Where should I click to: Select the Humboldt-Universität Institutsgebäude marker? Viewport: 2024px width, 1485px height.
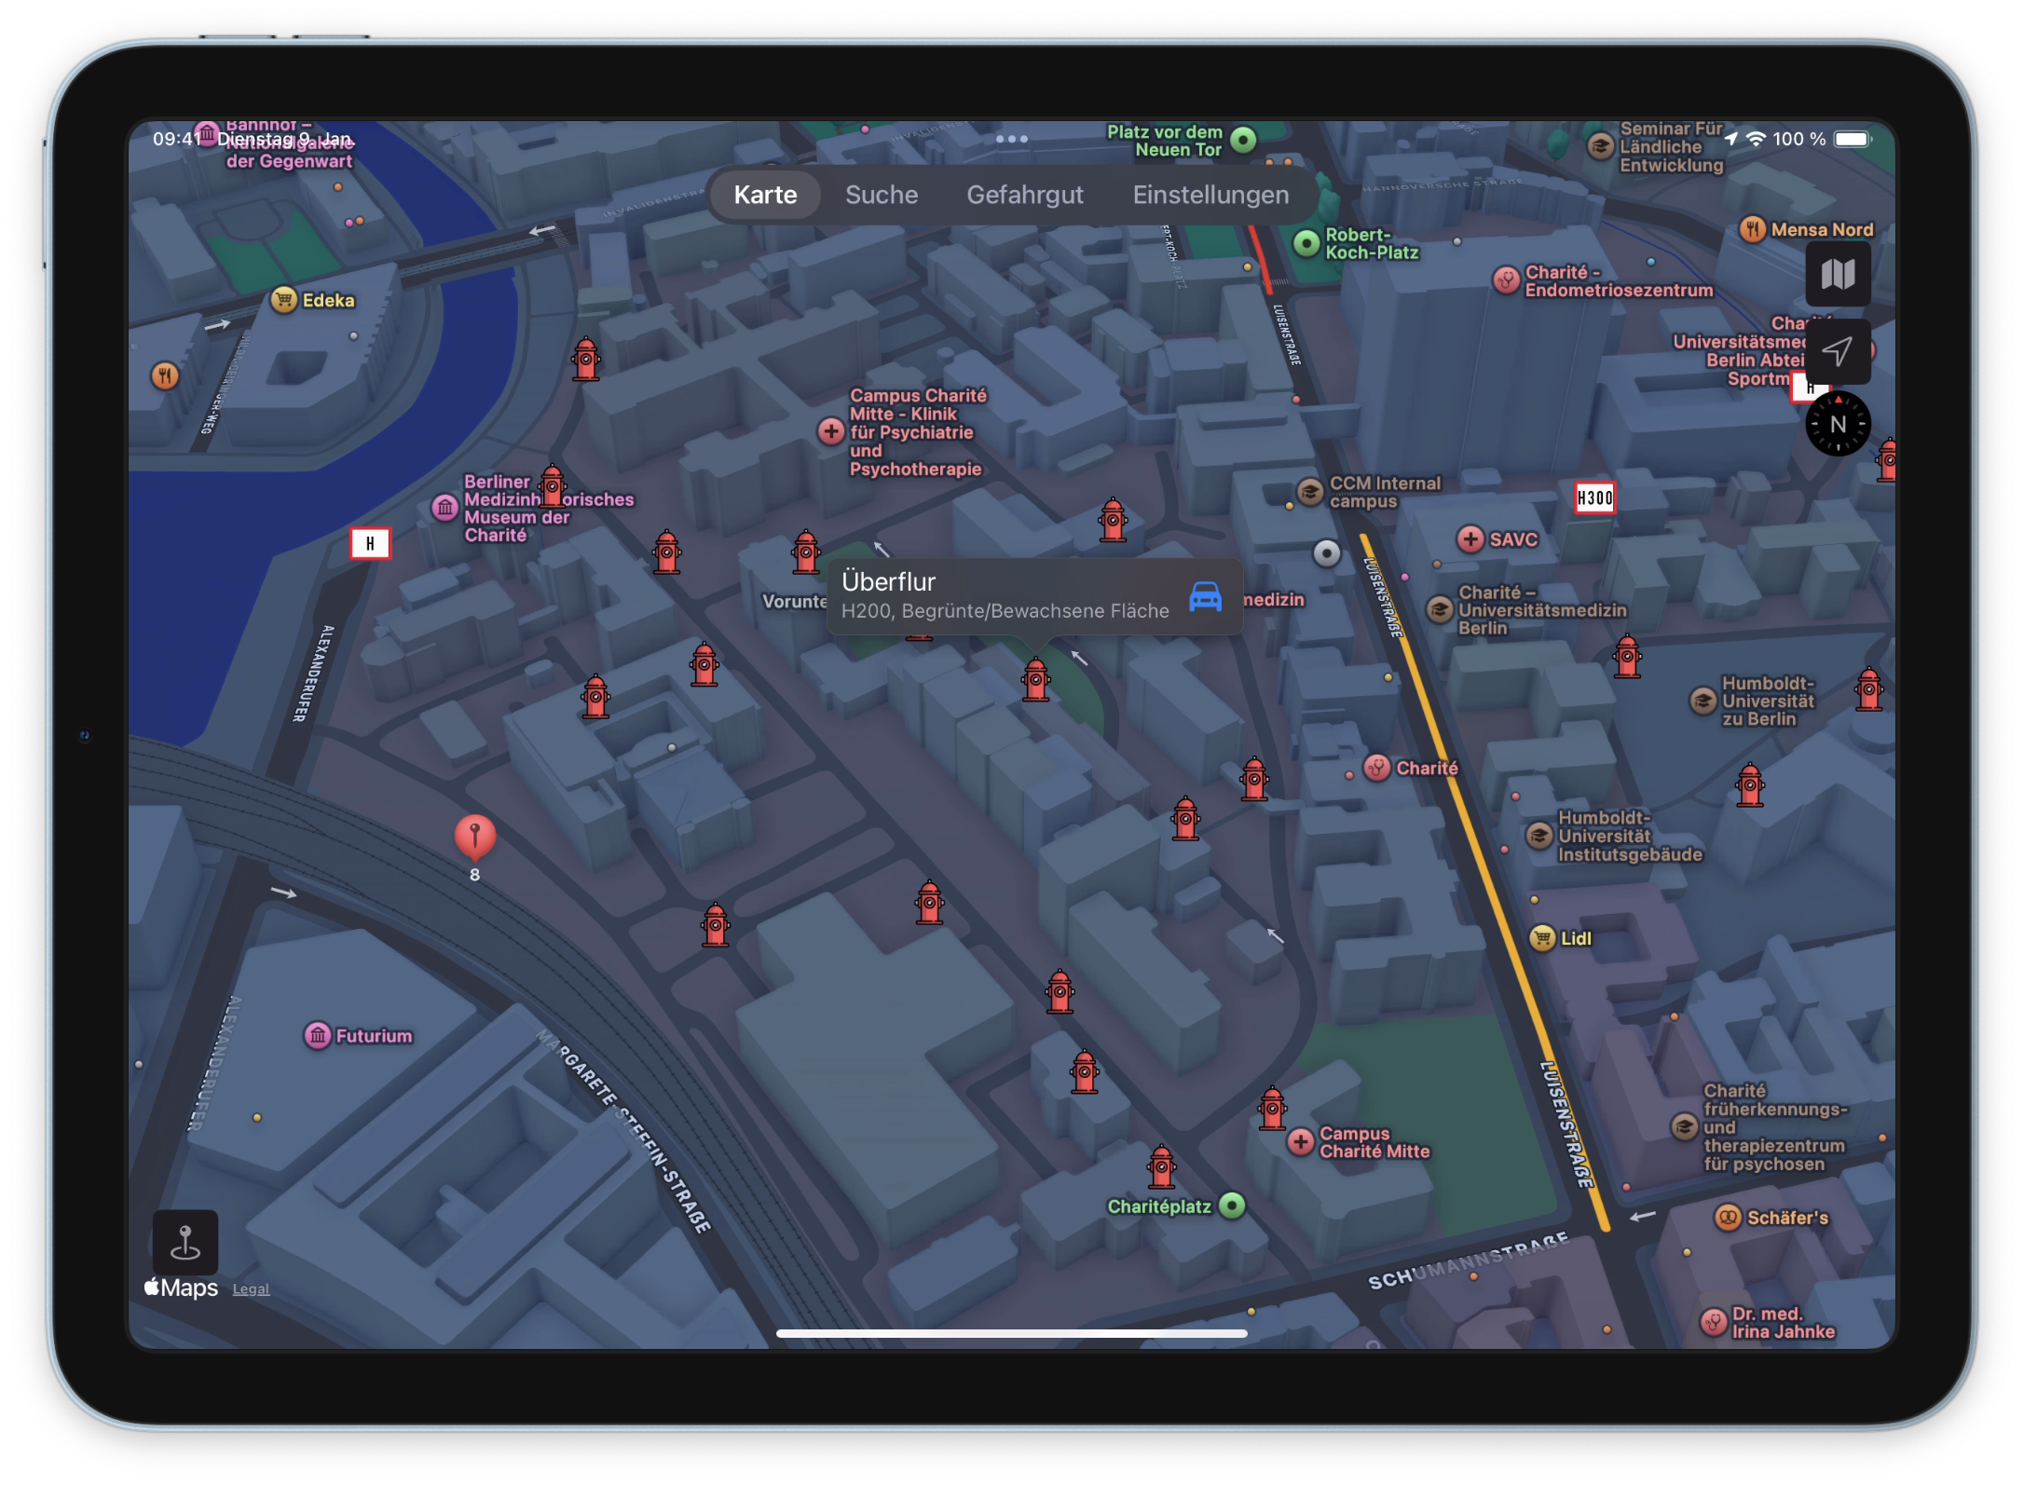(1539, 836)
